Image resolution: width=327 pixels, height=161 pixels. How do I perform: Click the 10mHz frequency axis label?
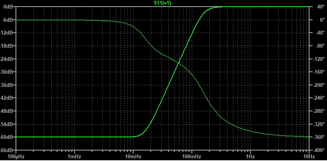coord(134,157)
